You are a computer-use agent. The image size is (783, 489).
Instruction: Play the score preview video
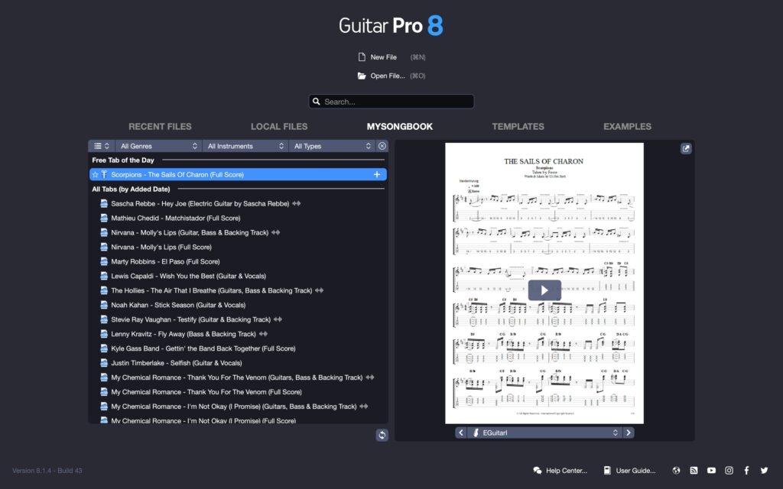pyautogui.click(x=544, y=290)
